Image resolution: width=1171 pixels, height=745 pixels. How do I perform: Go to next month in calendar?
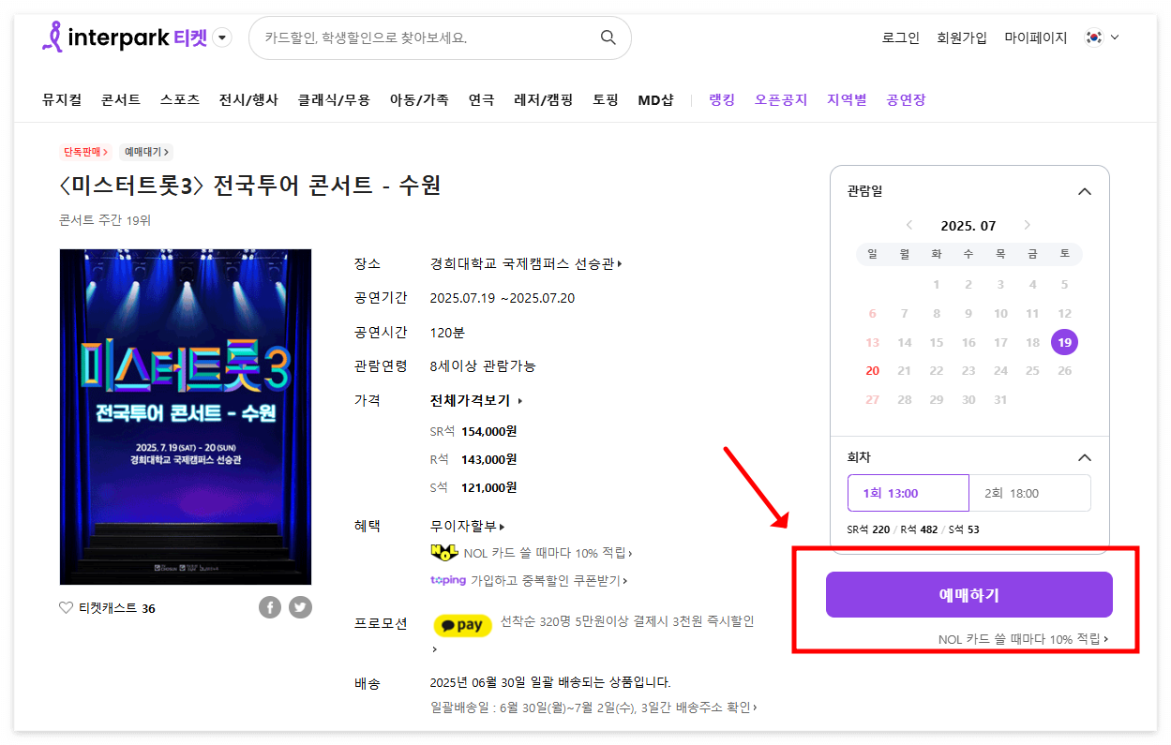1028,225
